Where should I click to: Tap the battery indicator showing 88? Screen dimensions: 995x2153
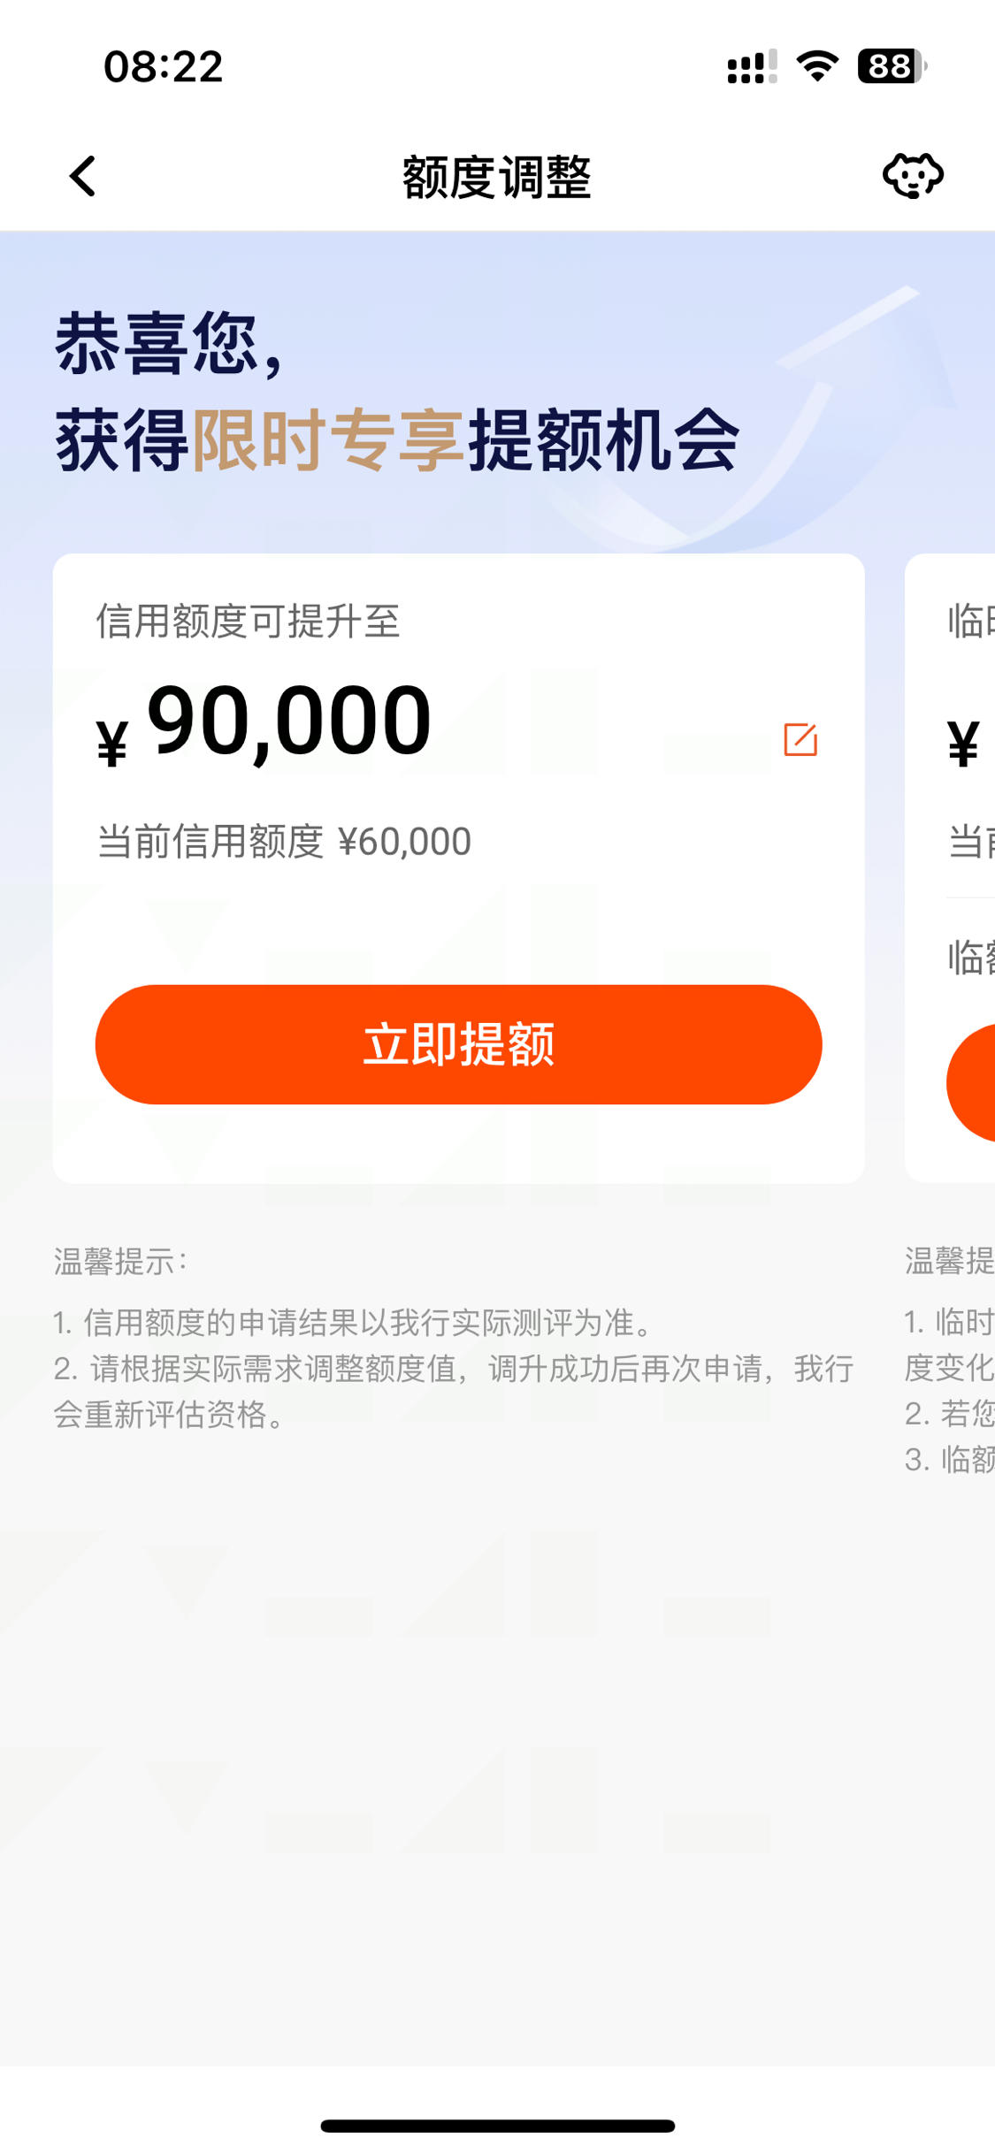(x=892, y=66)
